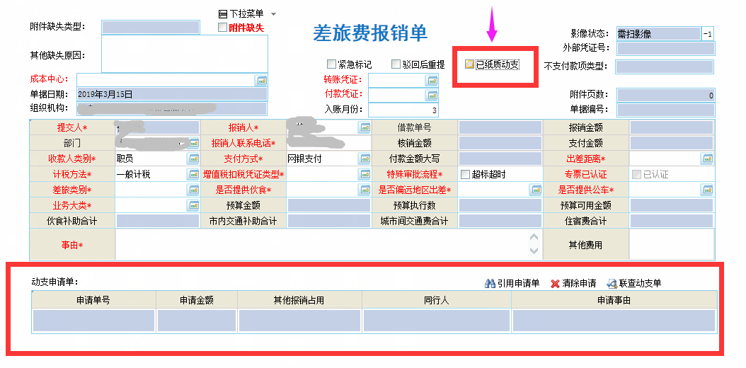Screen dimensions: 746x368
Task: Open the 是否提供公车 lookup icon
Action: (707, 190)
